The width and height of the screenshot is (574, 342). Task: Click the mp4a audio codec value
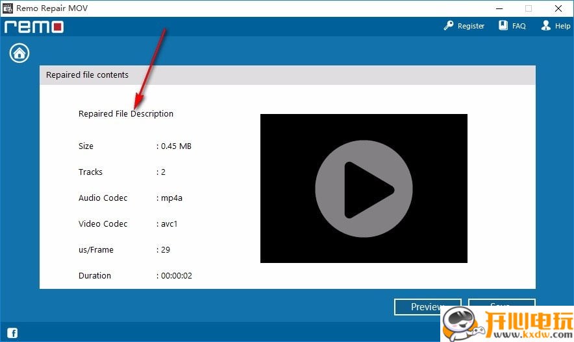[x=171, y=198]
